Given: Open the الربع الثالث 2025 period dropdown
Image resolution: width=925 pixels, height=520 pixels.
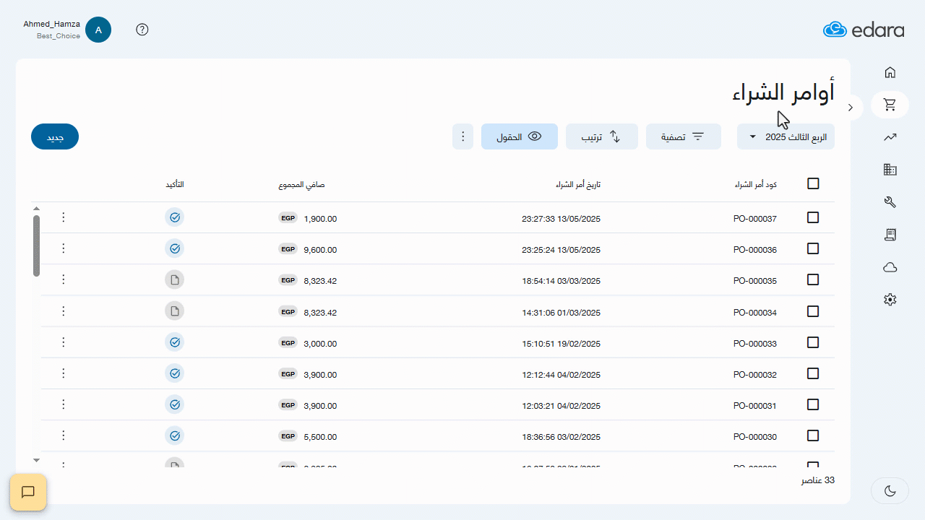Looking at the screenshot, I should (x=786, y=136).
